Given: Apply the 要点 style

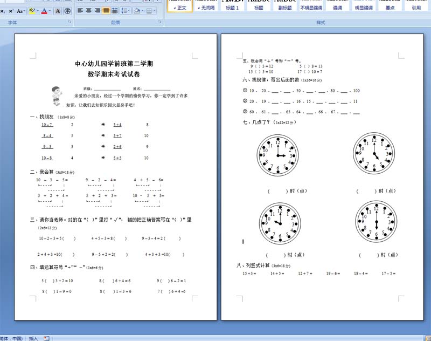Looking at the screenshot, I should 390,6.
